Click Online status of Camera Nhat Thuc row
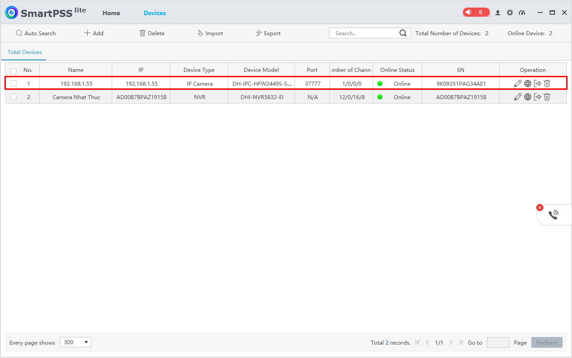572x358 pixels. click(397, 97)
